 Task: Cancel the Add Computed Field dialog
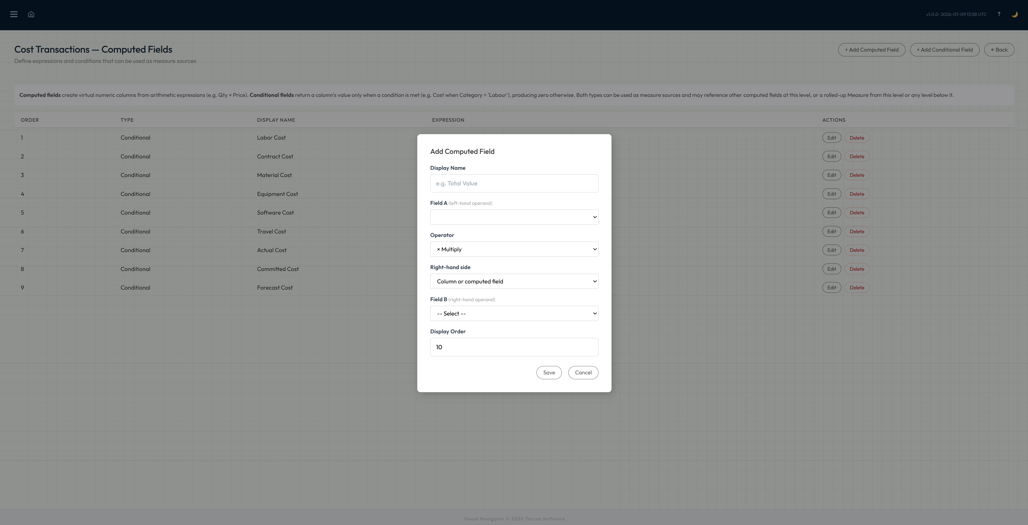click(x=583, y=372)
